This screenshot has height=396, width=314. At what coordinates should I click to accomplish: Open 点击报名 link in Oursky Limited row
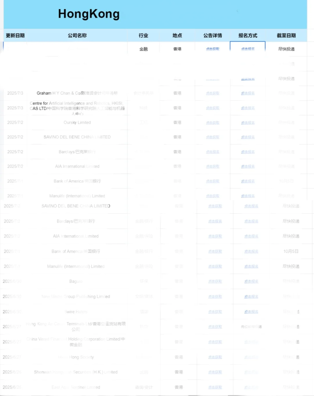tap(248, 123)
